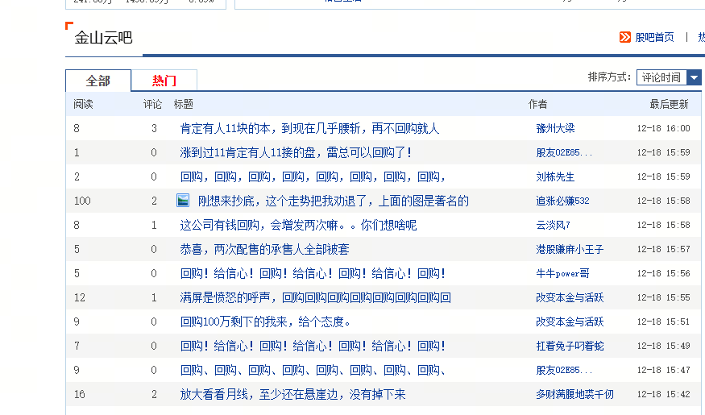Open 扛着兔子叼着蛇's 回购！给信心 post

coord(313,347)
